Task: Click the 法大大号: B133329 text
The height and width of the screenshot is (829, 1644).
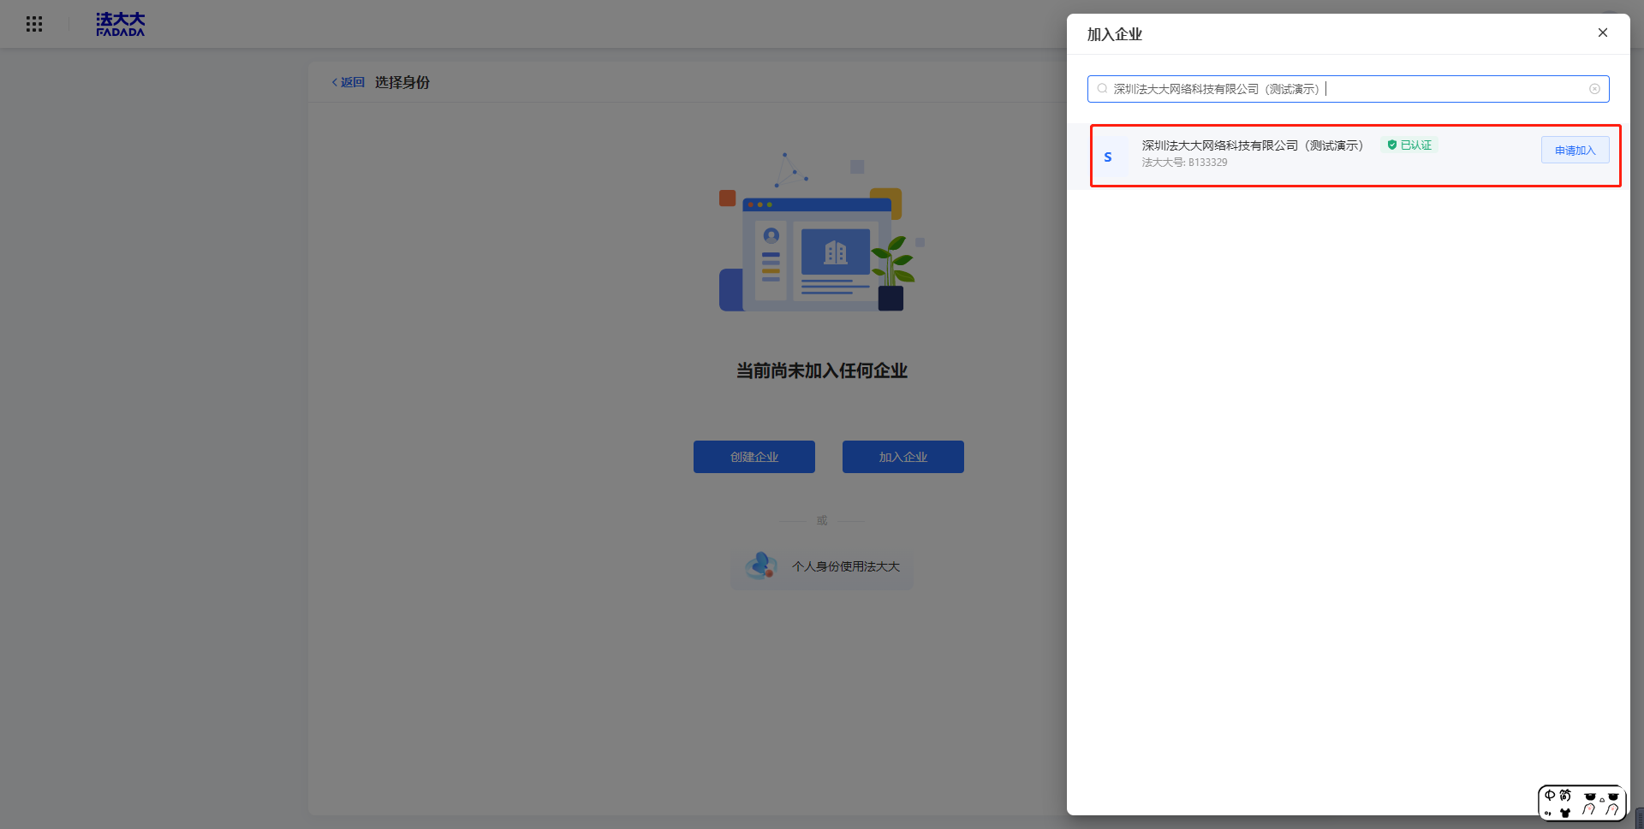Action: (x=1184, y=163)
